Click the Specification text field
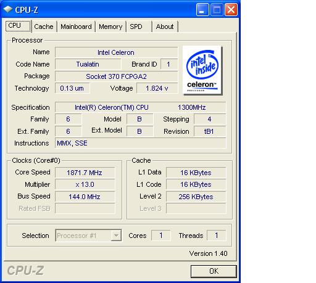 [x=140, y=107]
